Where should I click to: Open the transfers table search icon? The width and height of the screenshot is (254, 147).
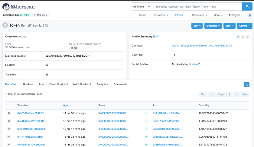point(247,85)
